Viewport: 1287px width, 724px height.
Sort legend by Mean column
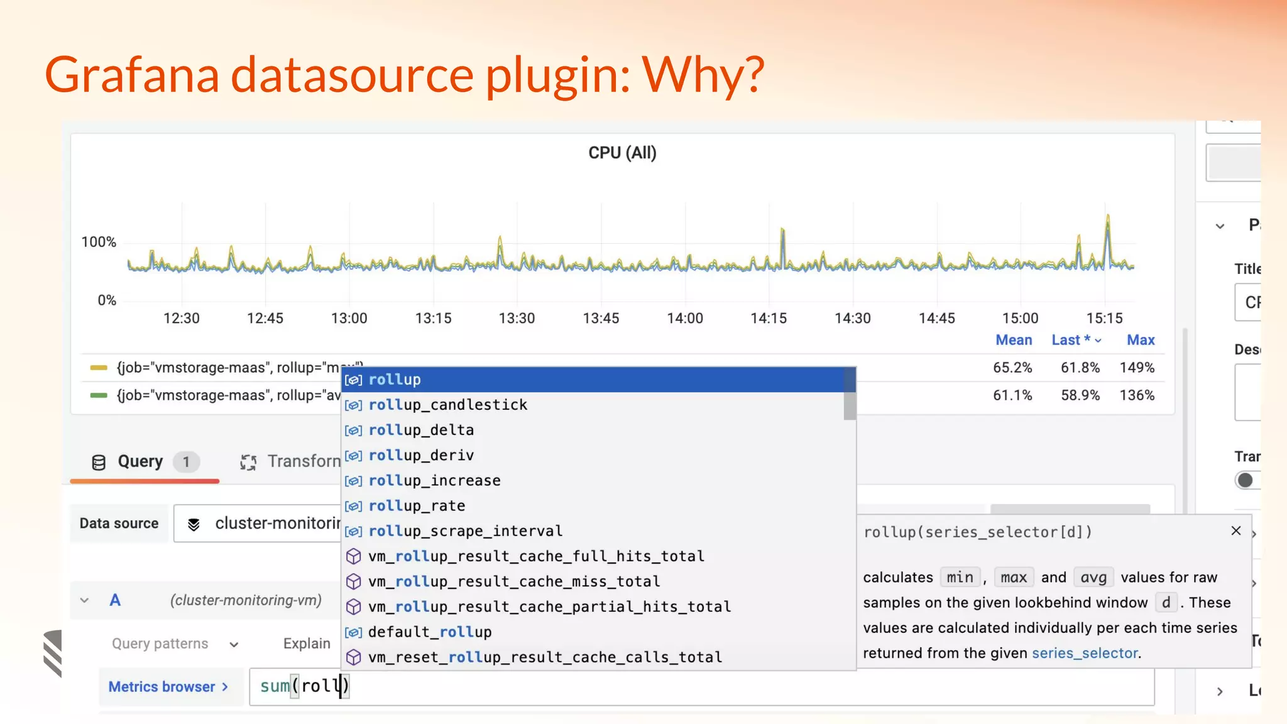(x=1014, y=340)
